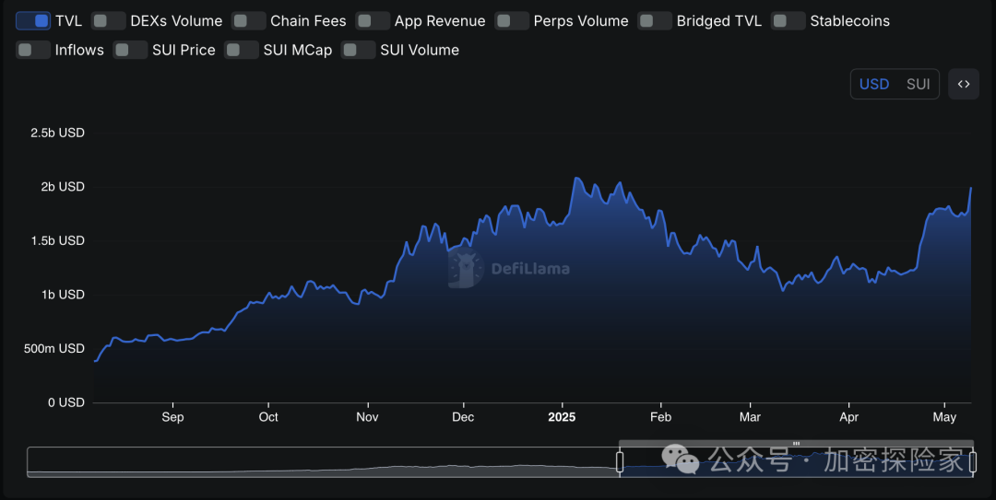996x500 pixels.
Task: Enable the SUI MCap toggle
Action: 242,50
